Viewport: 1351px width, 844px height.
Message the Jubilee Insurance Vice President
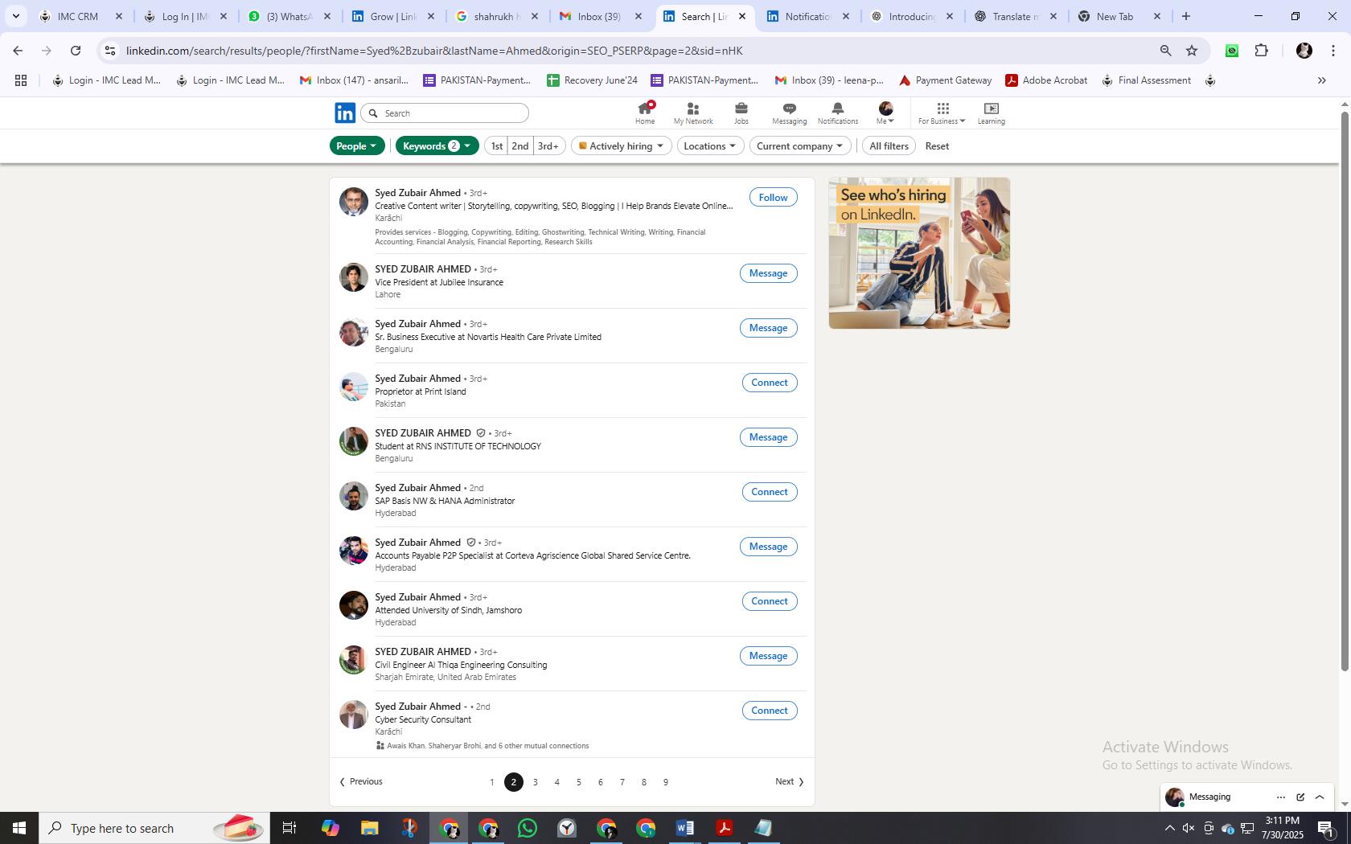pos(768,273)
